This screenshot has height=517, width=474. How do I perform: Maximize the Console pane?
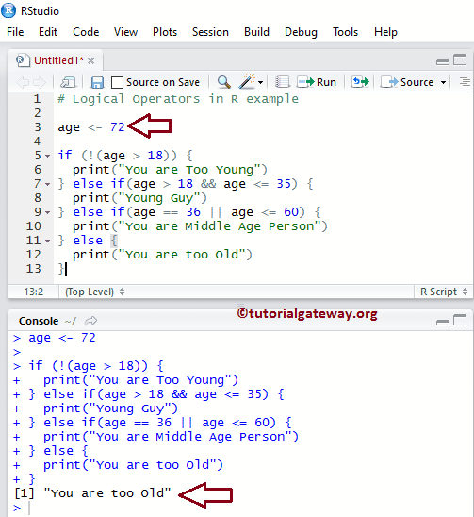(x=460, y=320)
